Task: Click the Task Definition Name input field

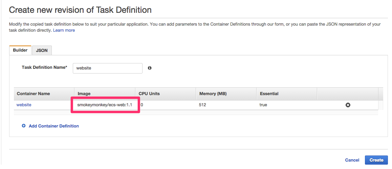Action: (108, 68)
